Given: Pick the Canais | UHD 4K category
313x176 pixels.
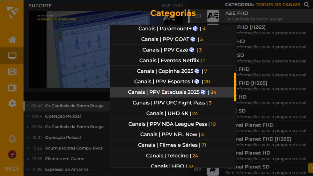Looking at the screenshot, I should click(172, 113).
